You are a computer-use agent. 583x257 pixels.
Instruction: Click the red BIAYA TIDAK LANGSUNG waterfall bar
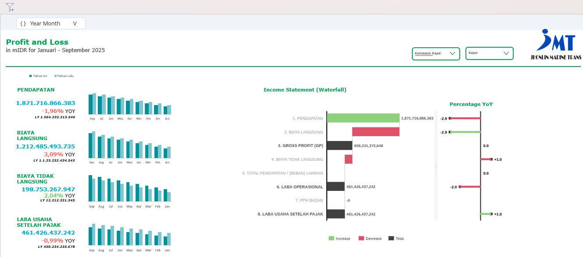[348, 159]
